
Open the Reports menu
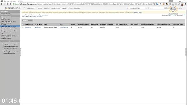pyautogui.click(x=65, y=8)
